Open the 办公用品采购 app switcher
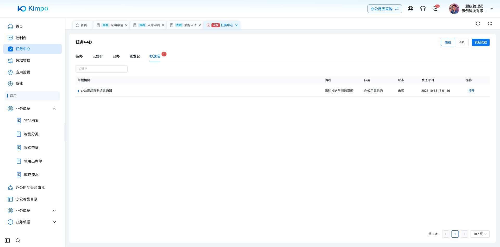The height and width of the screenshot is (247, 500). click(385, 9)
